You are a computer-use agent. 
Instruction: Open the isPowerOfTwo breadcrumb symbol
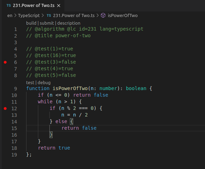pyautogui.click(x=123, y=16)
